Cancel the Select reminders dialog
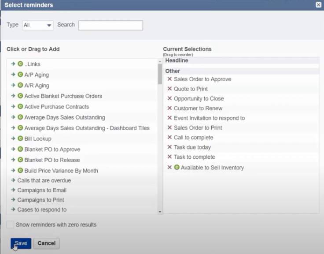The height and width of the screenshot is (254, 324). click(x=46, y=243)
